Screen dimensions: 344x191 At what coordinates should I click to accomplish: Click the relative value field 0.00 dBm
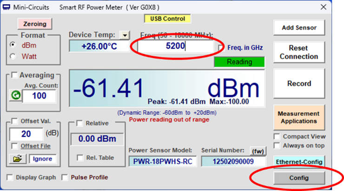coord(97,139)
